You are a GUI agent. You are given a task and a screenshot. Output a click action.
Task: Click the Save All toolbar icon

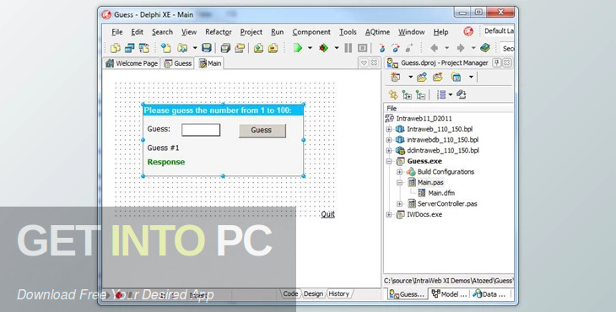[225, 48]
